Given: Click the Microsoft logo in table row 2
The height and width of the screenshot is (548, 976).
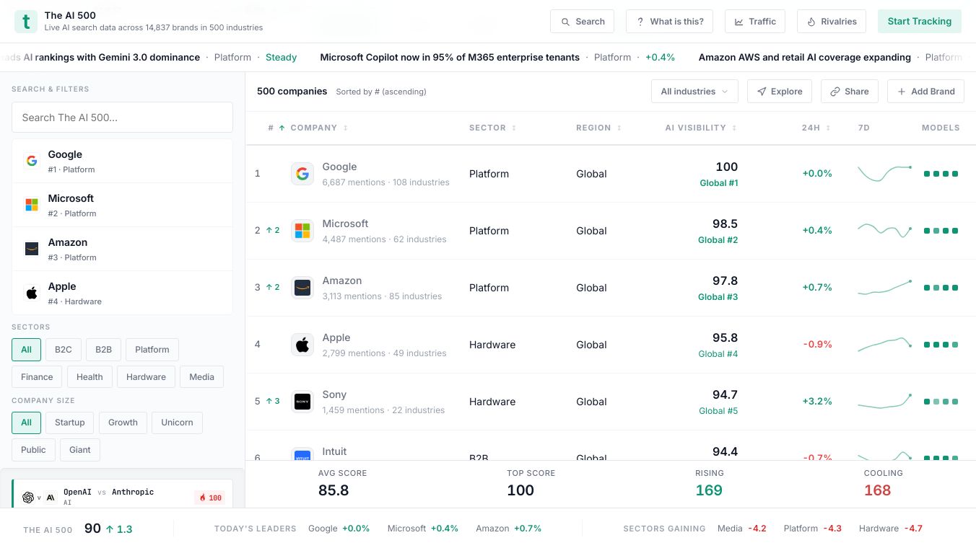Looking at the screenshot, I should (x=302, y=231).
